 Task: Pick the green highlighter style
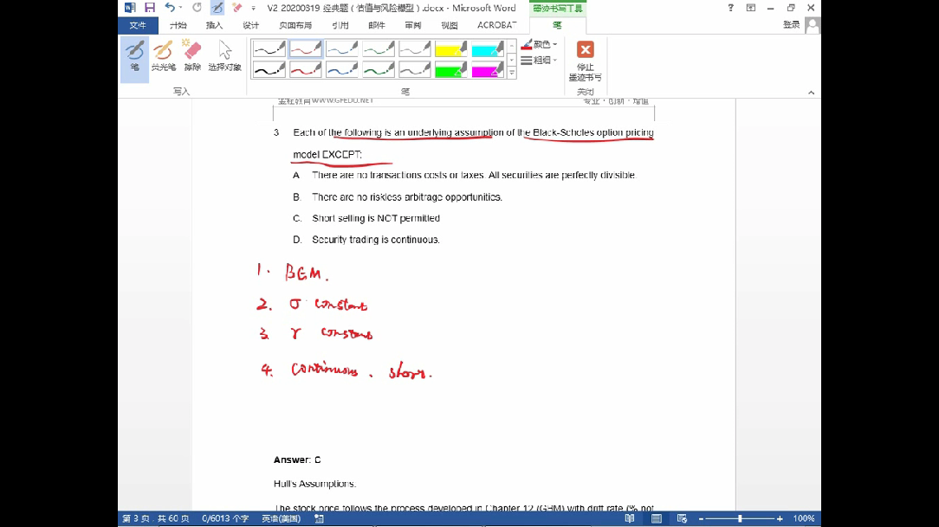coord(451,70)
